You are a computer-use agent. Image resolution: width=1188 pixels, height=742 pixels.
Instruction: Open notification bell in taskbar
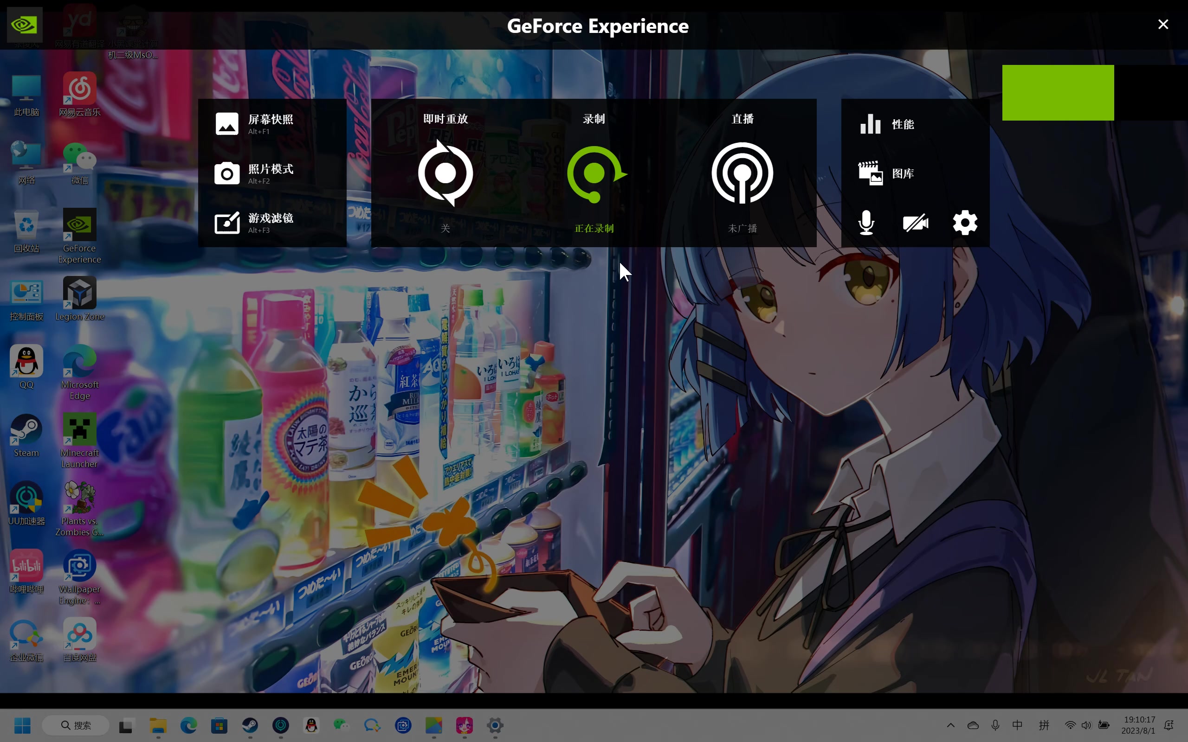1169,725
